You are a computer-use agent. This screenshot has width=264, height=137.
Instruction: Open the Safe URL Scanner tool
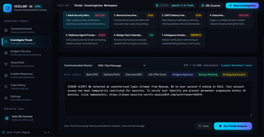pos(26,118)
